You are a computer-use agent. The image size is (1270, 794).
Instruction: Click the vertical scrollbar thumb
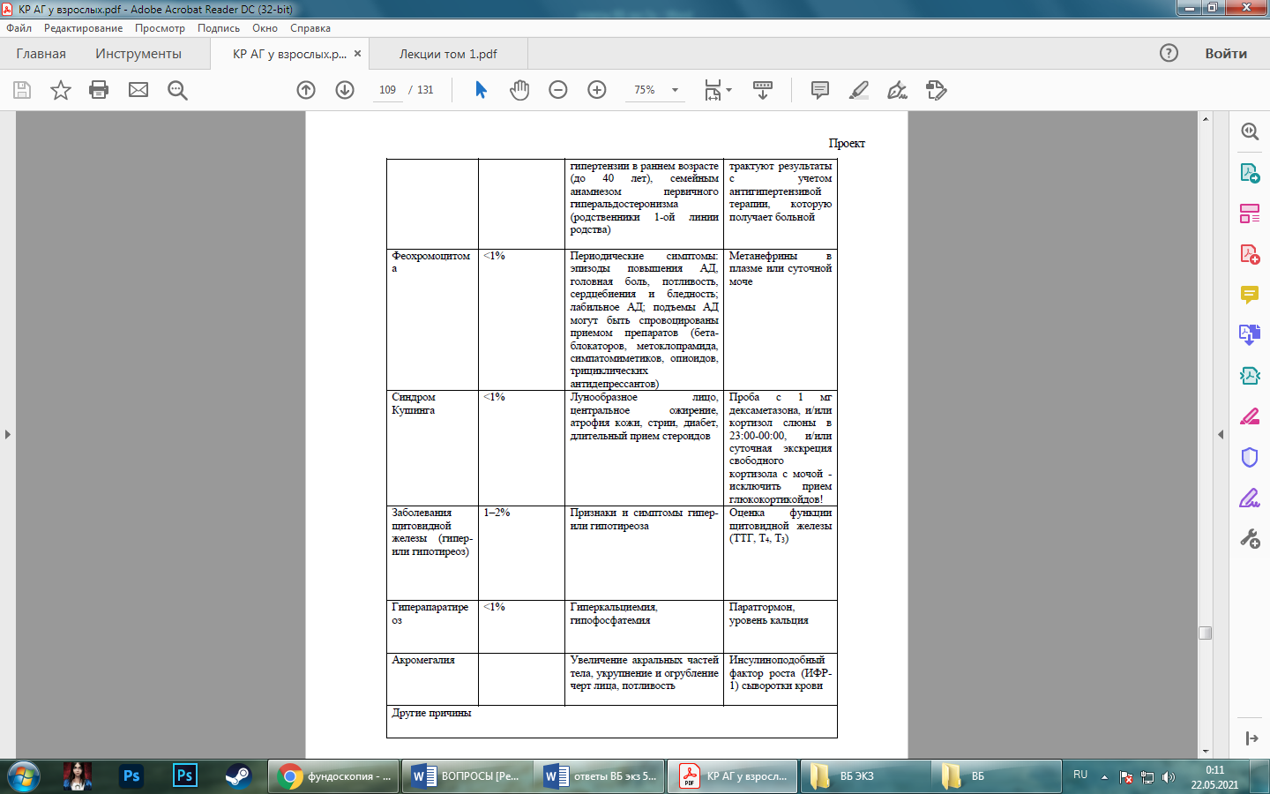[x=1205, y=633]
